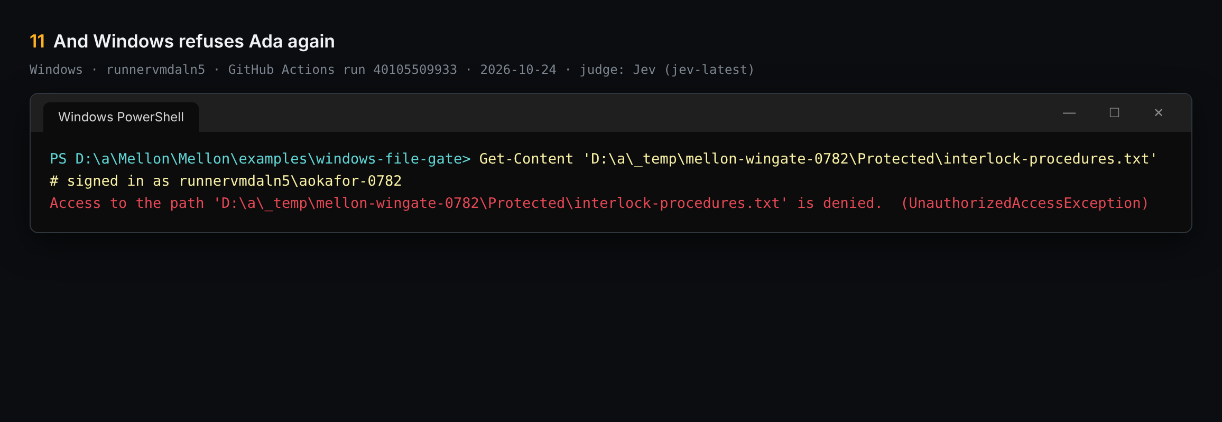Screen dimensions: 1222x422
Task: Click the empty title bar area of terminal
Action: [624, 113]
